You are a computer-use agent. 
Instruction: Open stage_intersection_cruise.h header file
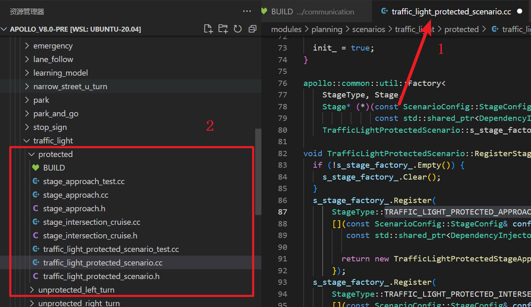90,236
